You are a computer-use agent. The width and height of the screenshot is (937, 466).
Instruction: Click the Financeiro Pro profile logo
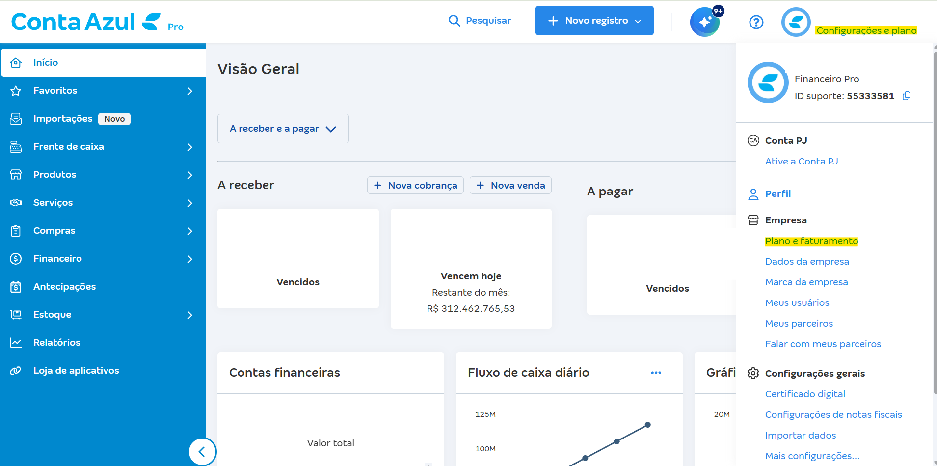click(768, 82)
